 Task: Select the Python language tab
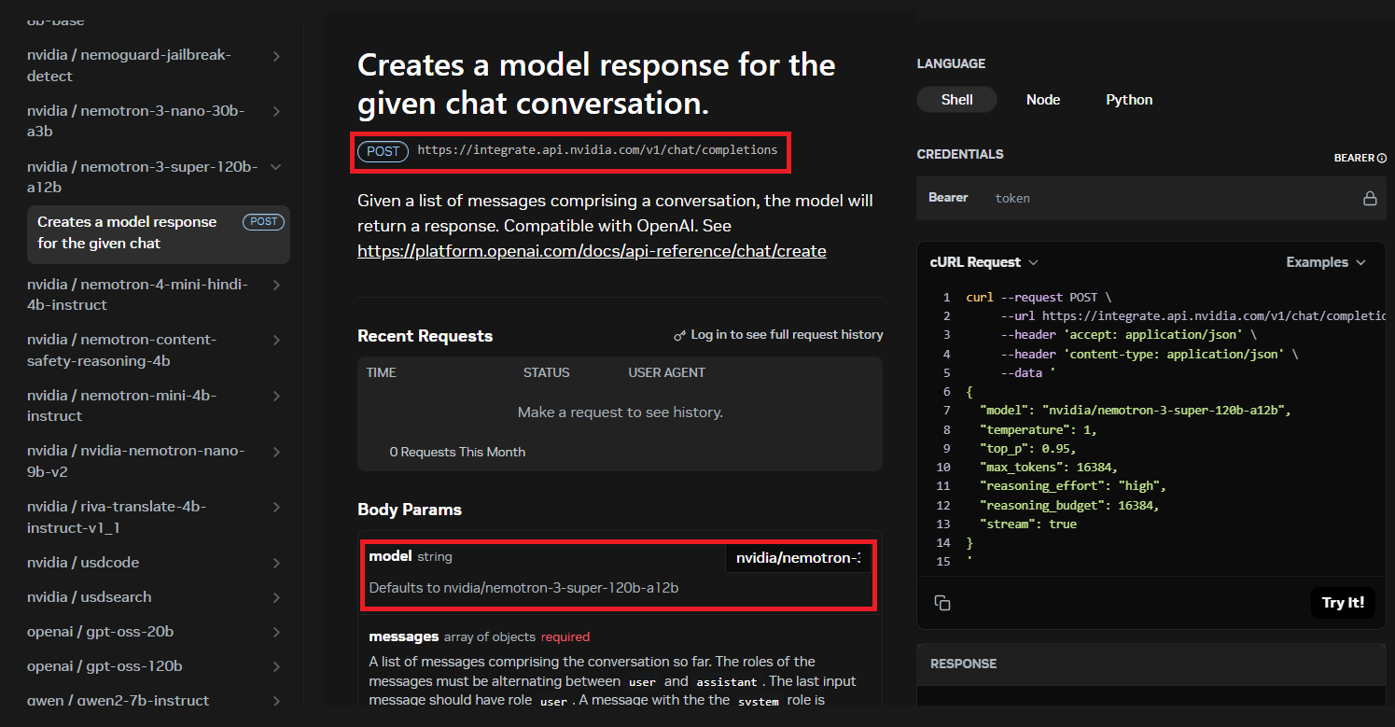pos(1129,100)
